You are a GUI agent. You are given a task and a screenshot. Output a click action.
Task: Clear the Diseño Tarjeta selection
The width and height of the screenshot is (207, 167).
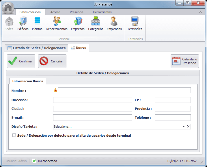coord(188,127)
